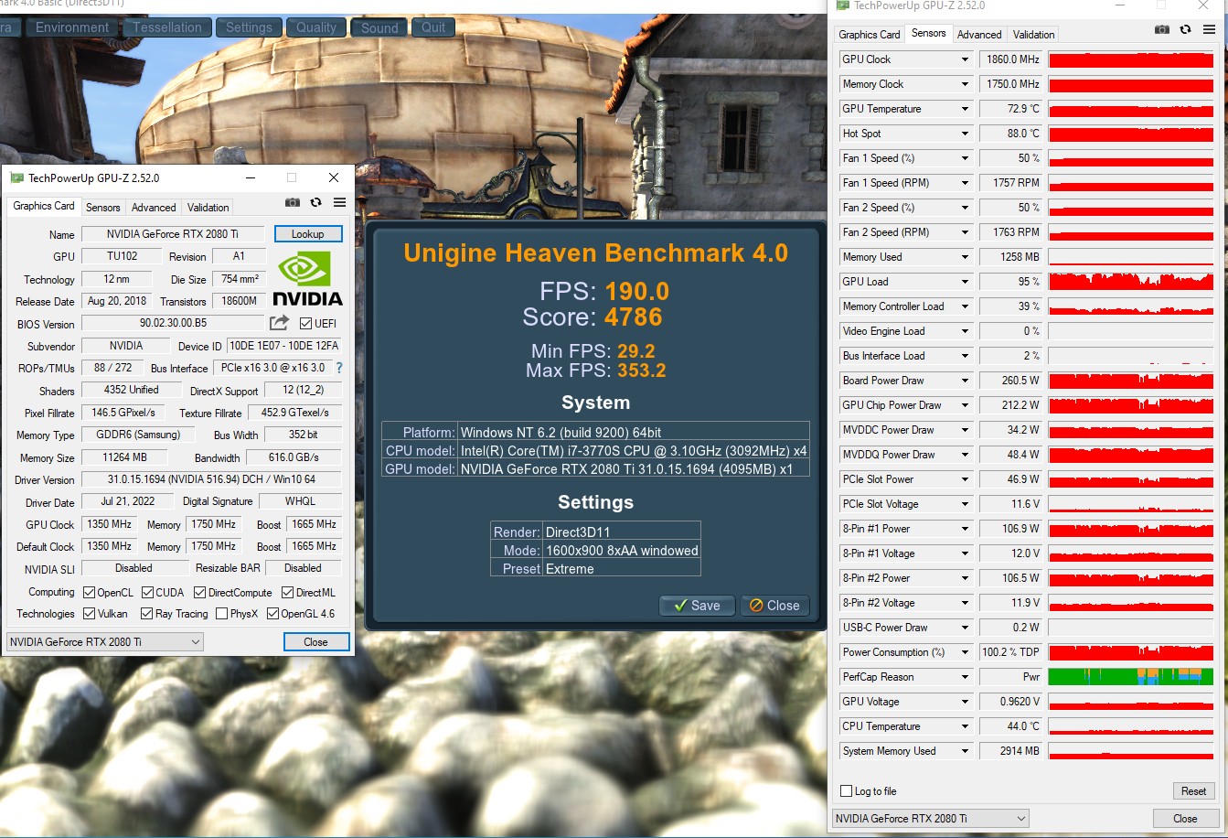
Task: Open GPU selector combo in Sensors window
Action: tap(931, 819)
